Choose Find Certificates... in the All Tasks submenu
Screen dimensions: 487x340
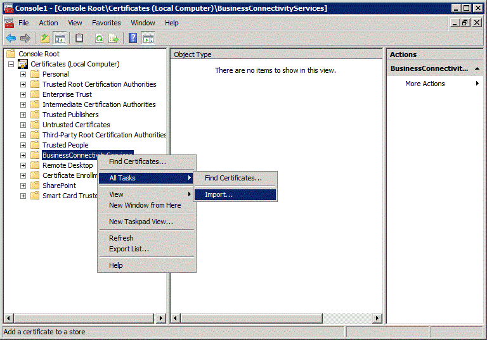pos(235,178)
